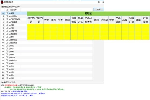Click the row 1 current-row arrow indicator
150x100 pixels.
coord(2,13)
